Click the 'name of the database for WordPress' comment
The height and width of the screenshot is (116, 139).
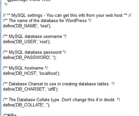coord(47,20)
